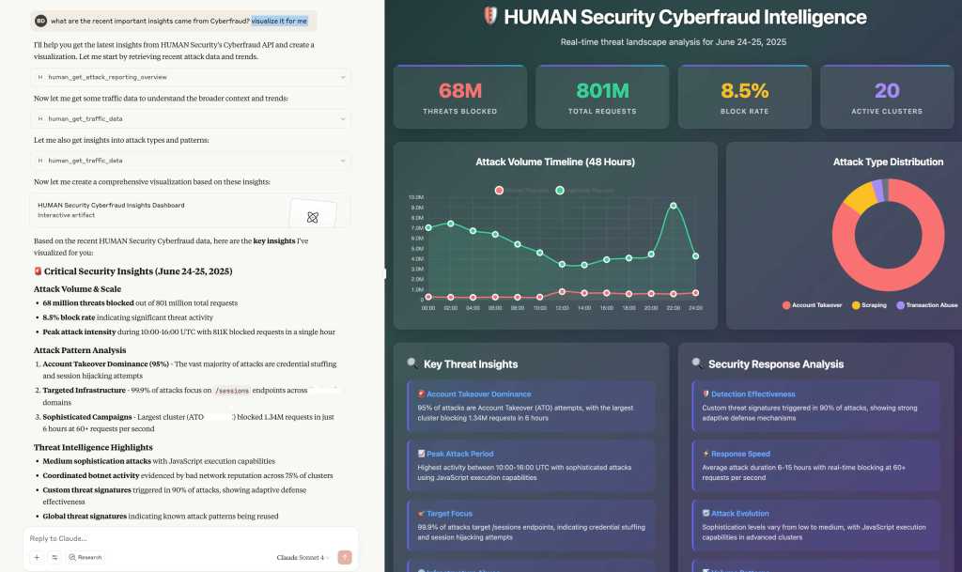
Task: Click the 'Real-time threat landscape analysis' subtitle
Action: click(673, 41)
